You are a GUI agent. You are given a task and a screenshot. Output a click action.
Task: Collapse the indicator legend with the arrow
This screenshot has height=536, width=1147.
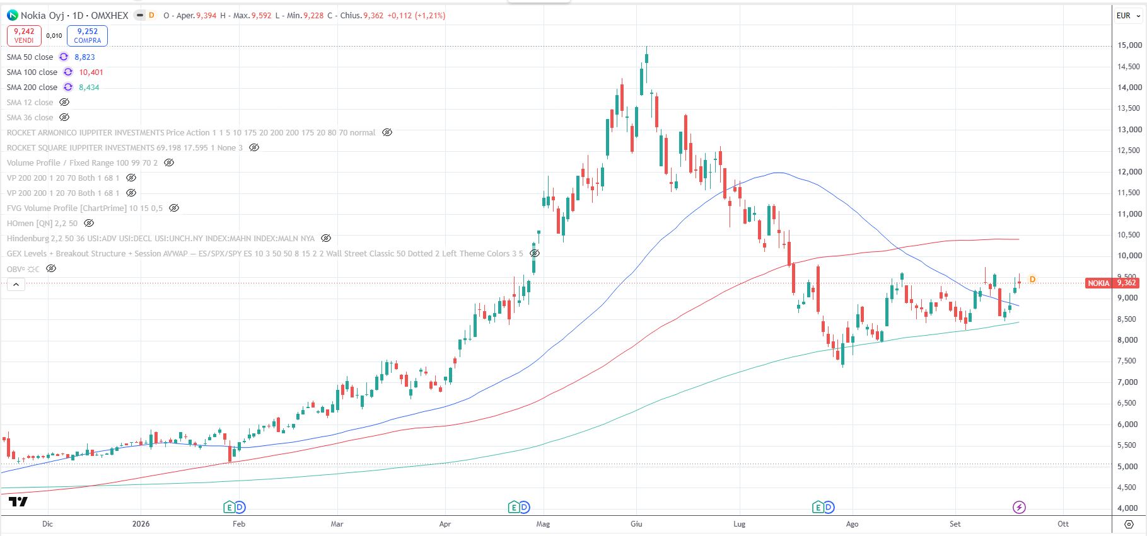pyautogui.click(x=16, y=285)
